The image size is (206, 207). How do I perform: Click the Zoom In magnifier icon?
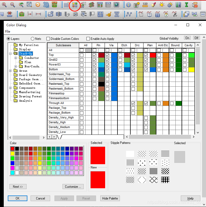4,5
